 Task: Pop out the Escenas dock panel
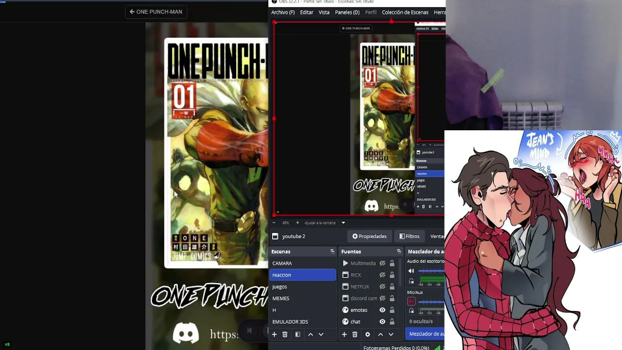(332, 251)
